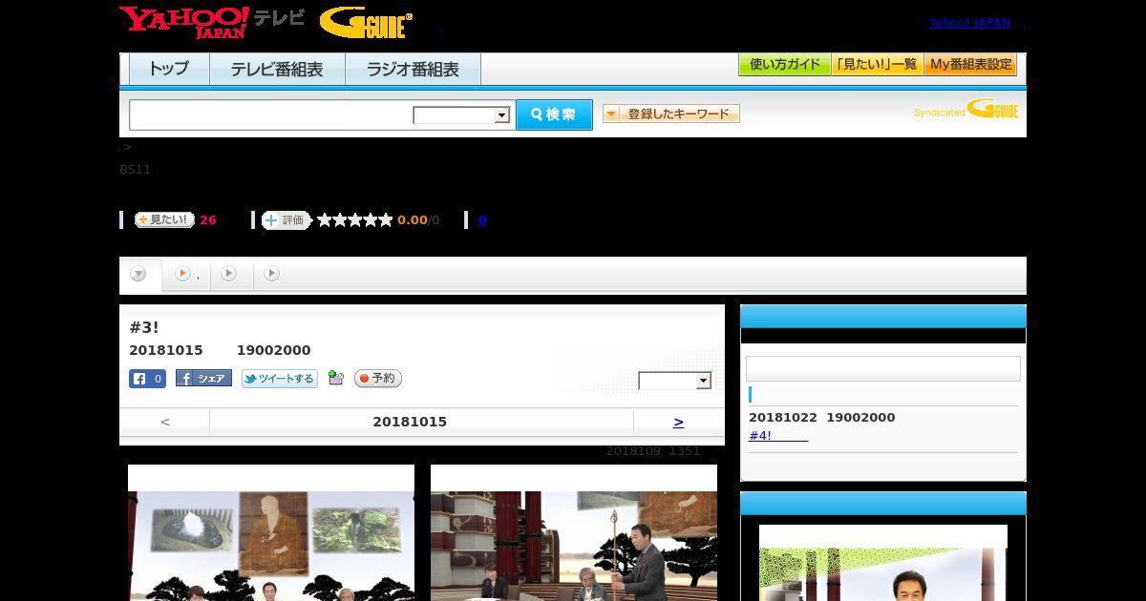Click the 20181022 19002000 schedule text
The height and width of the screenshot is (601, 1146).
(x=822, y=418)
